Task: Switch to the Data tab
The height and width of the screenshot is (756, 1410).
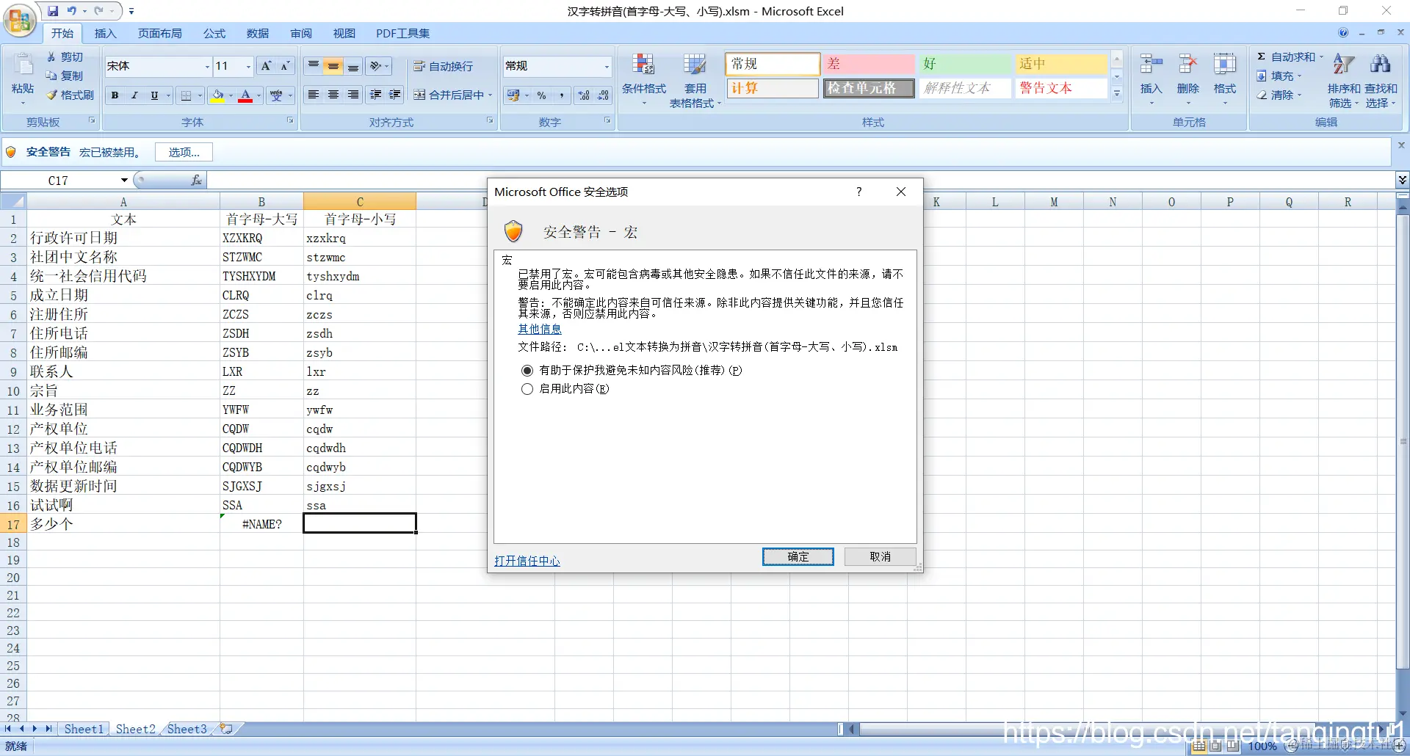Action: click(257, 34)
